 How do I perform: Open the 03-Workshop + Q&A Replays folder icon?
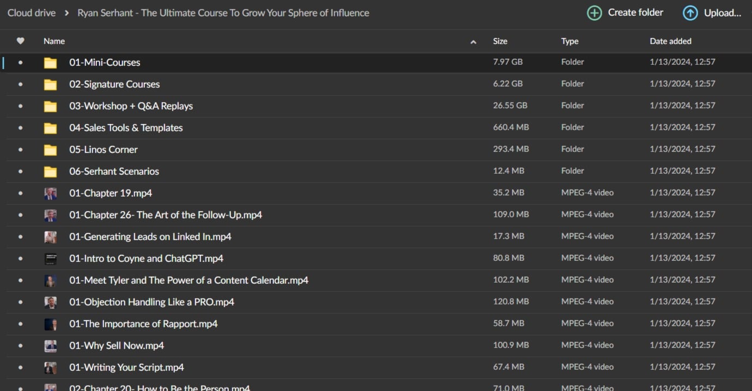click(50, 106)
